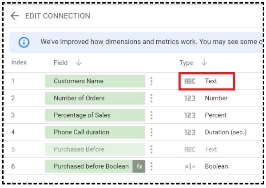Click the info icon in the blue banner
Image resolution: width=266 pixels, height=188 pixels.
click(x=24, y=42)
